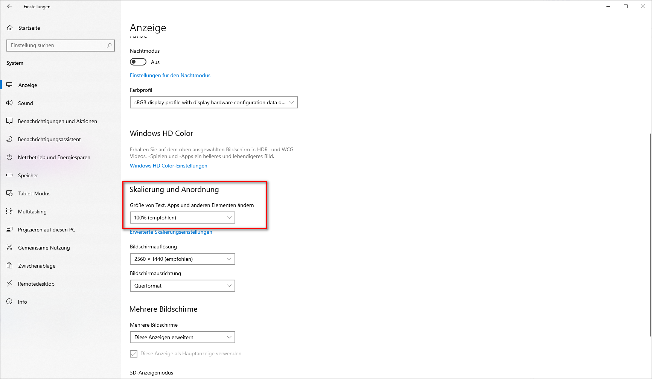
Task: Open Tablet-Modus settings
Action: [60, 193]
